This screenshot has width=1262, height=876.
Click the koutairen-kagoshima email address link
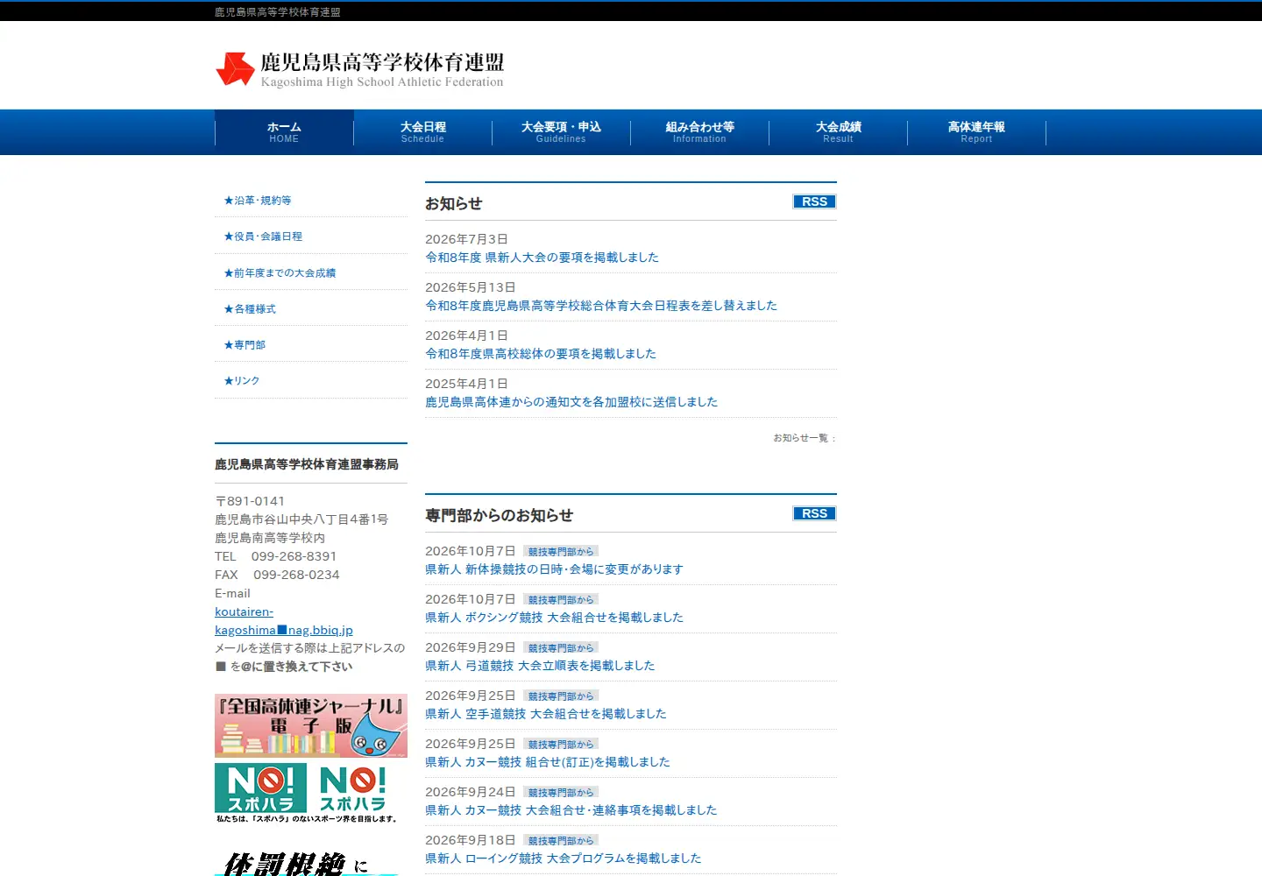coord(284,621)
